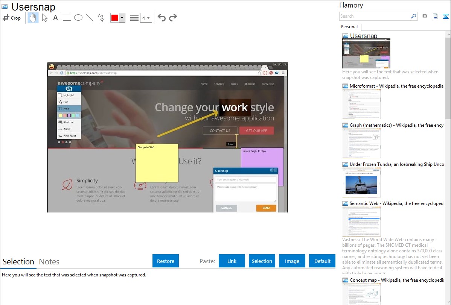
Task: Select the Rectangle shape tool
Action: (x=67, y=18)
